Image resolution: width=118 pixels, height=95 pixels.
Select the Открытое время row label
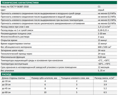point(9,40)
